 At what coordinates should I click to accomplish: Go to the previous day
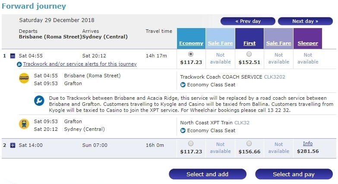point(247,21)
